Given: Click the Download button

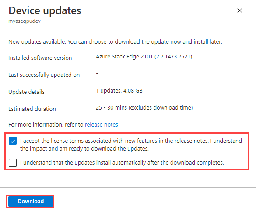Looking at the screenshot, I should [x=31, y=201].
